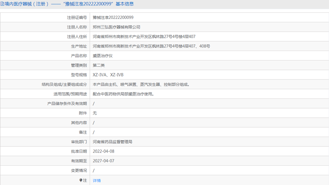
Task: Select the slash value in 备注 row
Action: coord(94,132)
